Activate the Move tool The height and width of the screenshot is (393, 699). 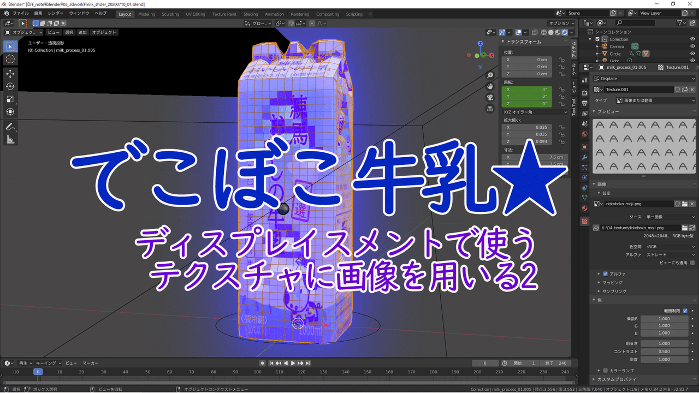[10, 73]
